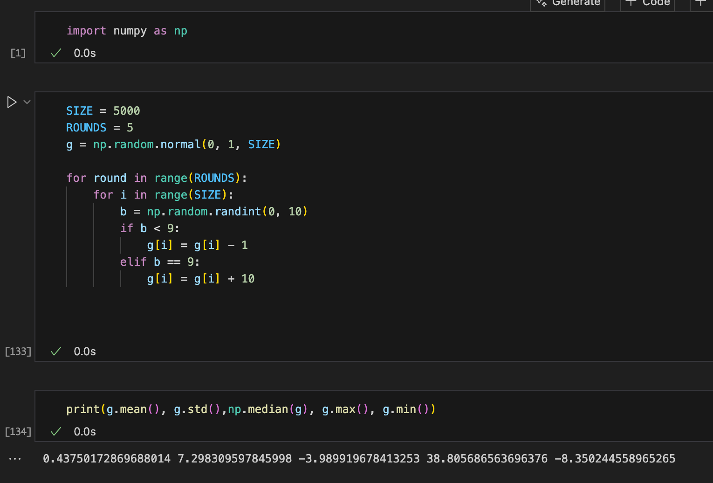Click success checkmark of cell 1
Image resolution: width=713 pixels, height=483 pixels.
point(56,53)
